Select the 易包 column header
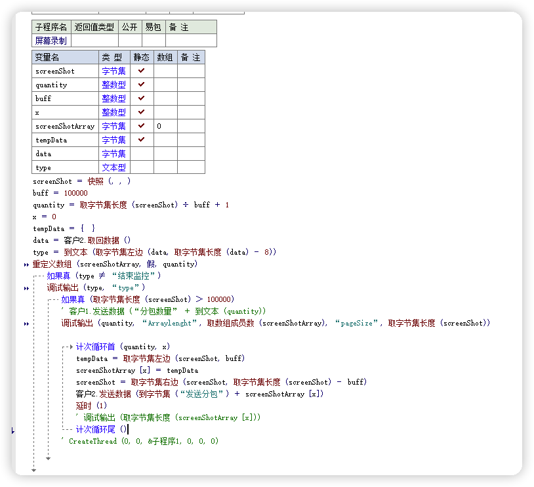 point(154,27)
